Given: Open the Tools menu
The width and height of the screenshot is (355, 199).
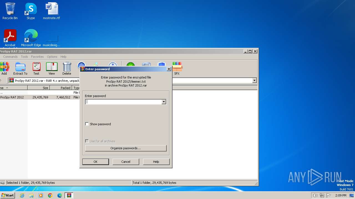Looking at the screenshot, I should tap(24, 57).
